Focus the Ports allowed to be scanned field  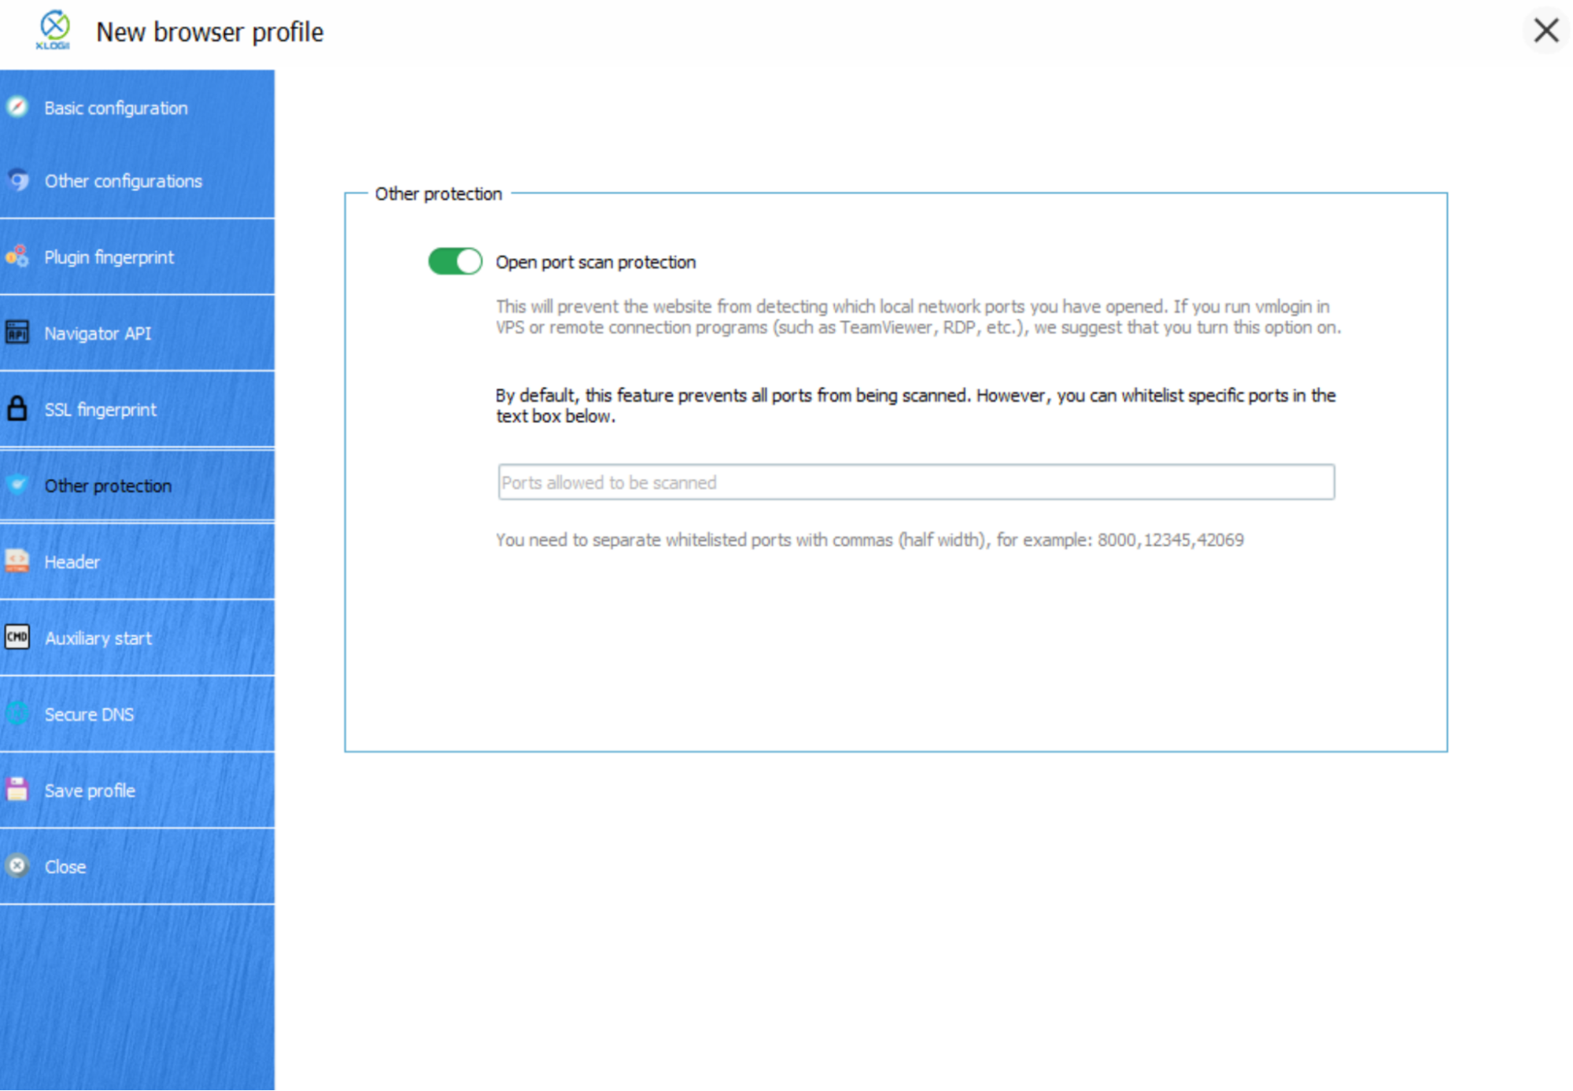pyautogui.click(x=916, y=482)
